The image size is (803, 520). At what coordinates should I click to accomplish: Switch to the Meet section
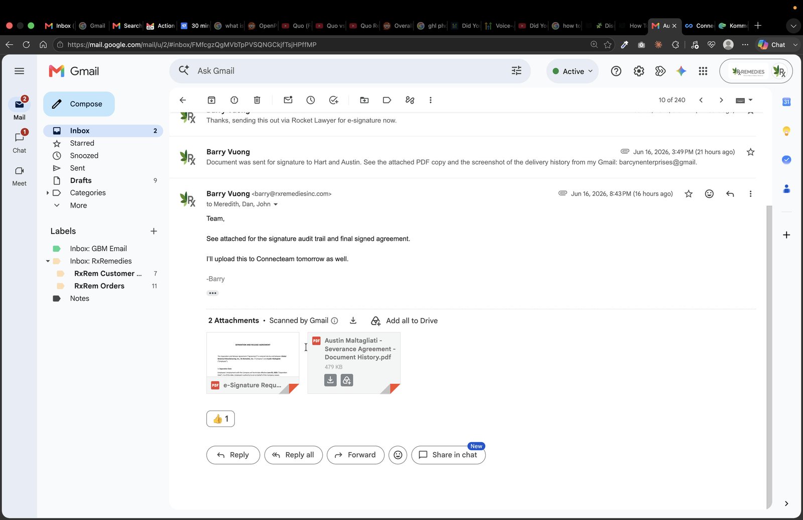click(20, 176)
